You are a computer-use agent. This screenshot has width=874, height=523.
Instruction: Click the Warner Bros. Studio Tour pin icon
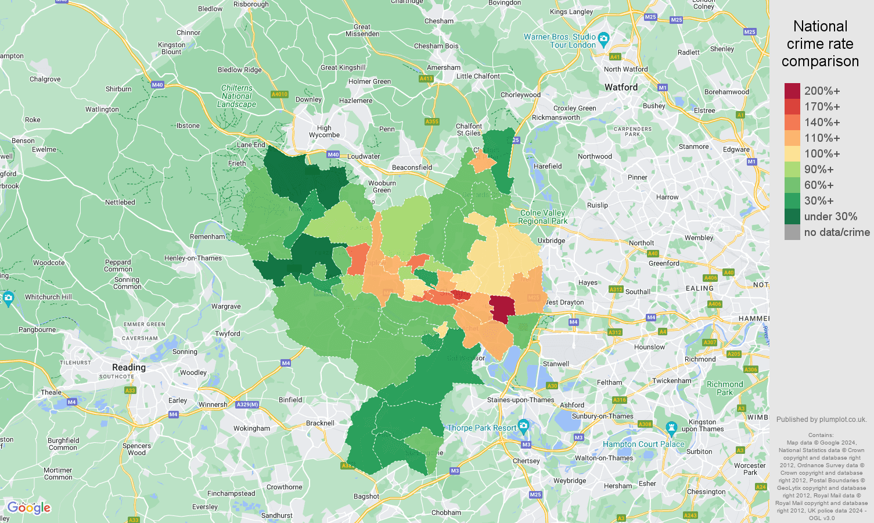click(603, 39)
